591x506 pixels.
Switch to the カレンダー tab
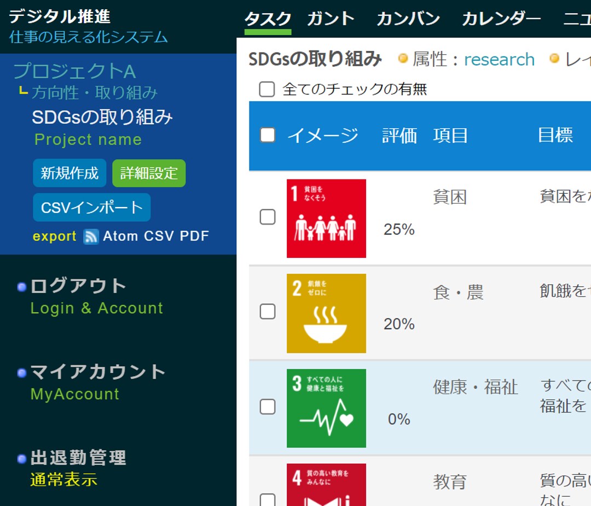(x=501, y=19)
